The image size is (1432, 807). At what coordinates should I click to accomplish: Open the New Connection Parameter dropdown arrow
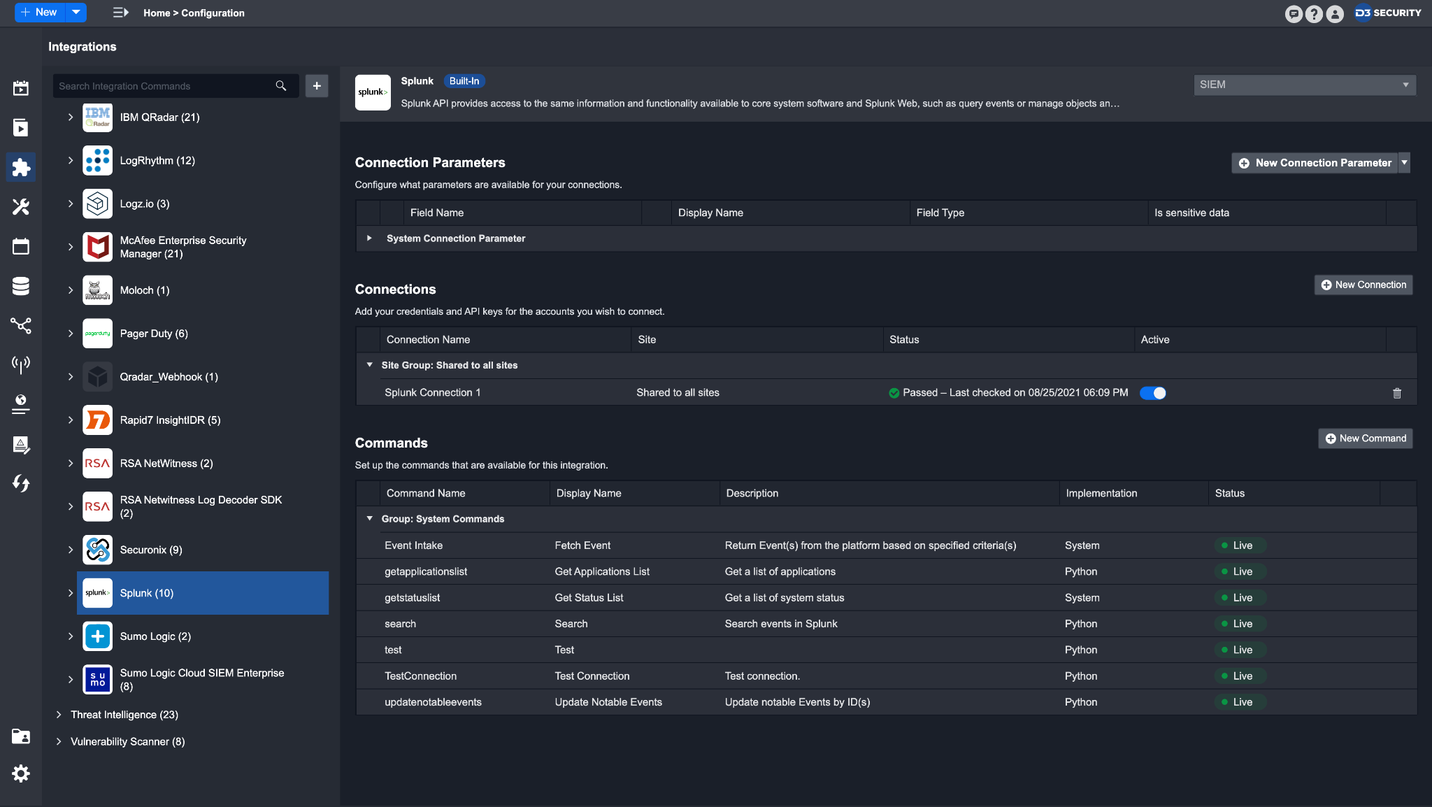[x=1404, y=163]
